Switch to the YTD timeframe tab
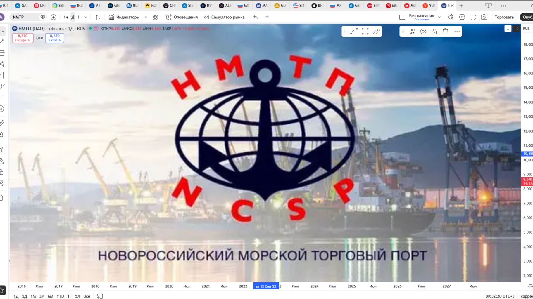The height and width of the screenshot is (299, 533). tap(60, 296)
